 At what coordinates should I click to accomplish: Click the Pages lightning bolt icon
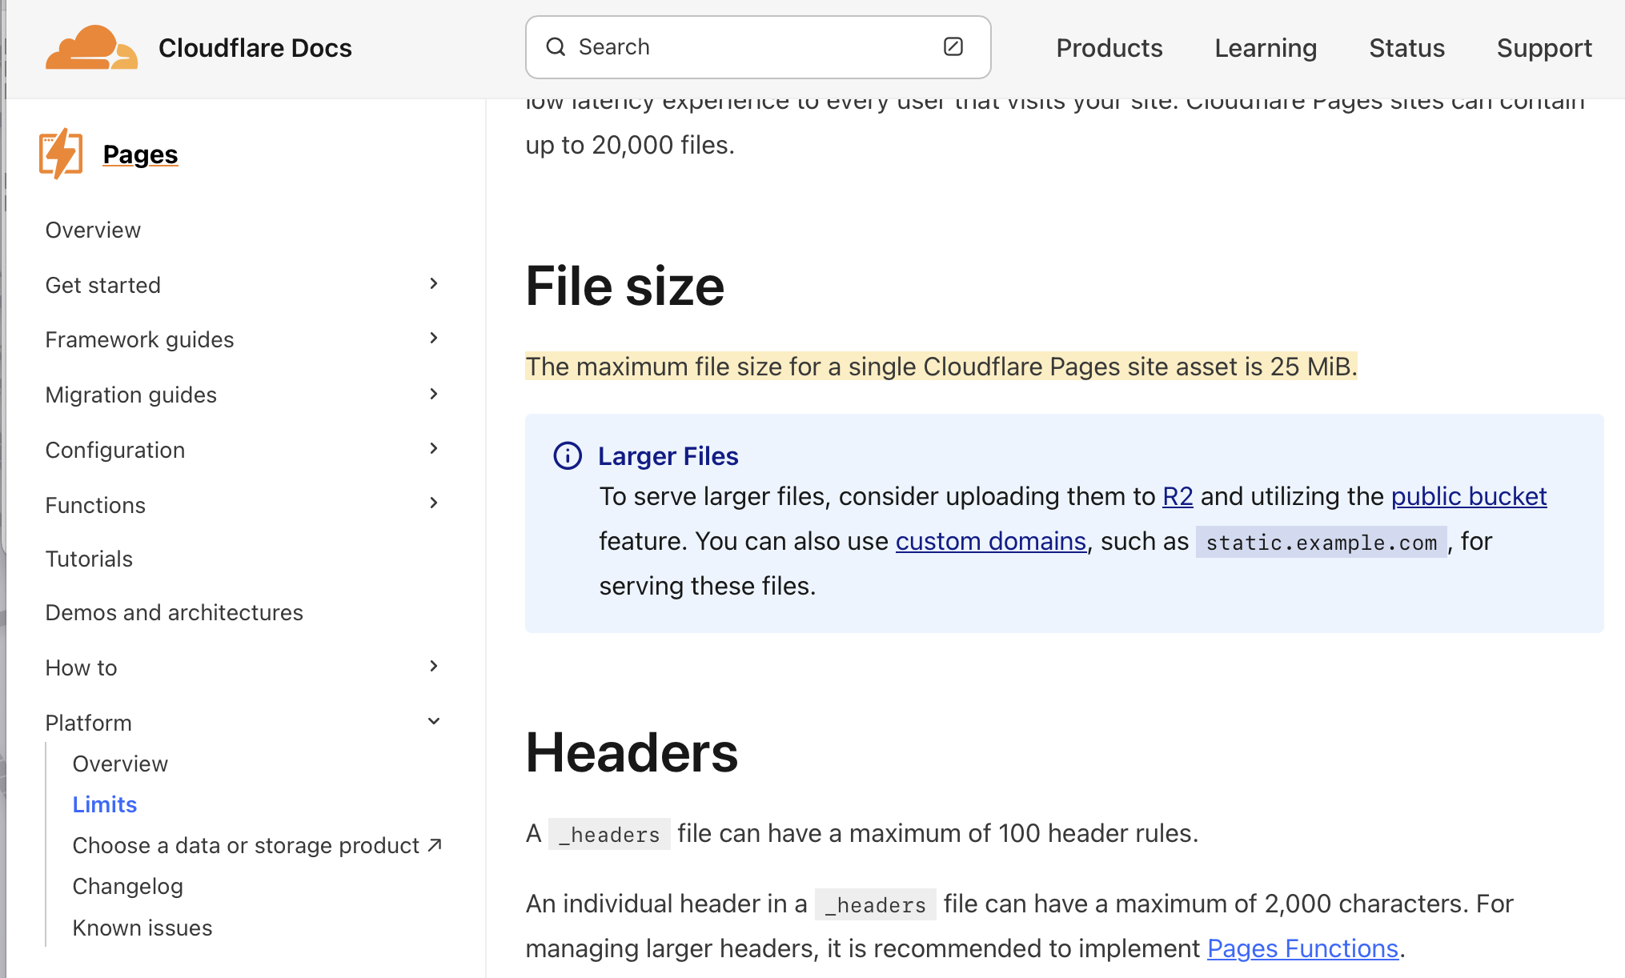point(61,154)
